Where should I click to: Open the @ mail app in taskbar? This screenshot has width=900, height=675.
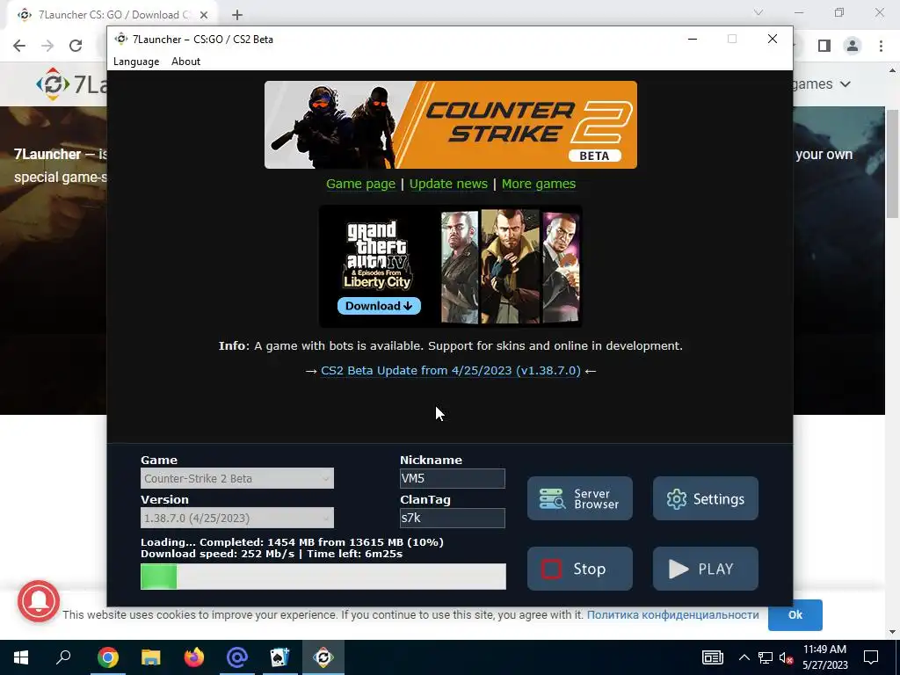tap(237, 657)
